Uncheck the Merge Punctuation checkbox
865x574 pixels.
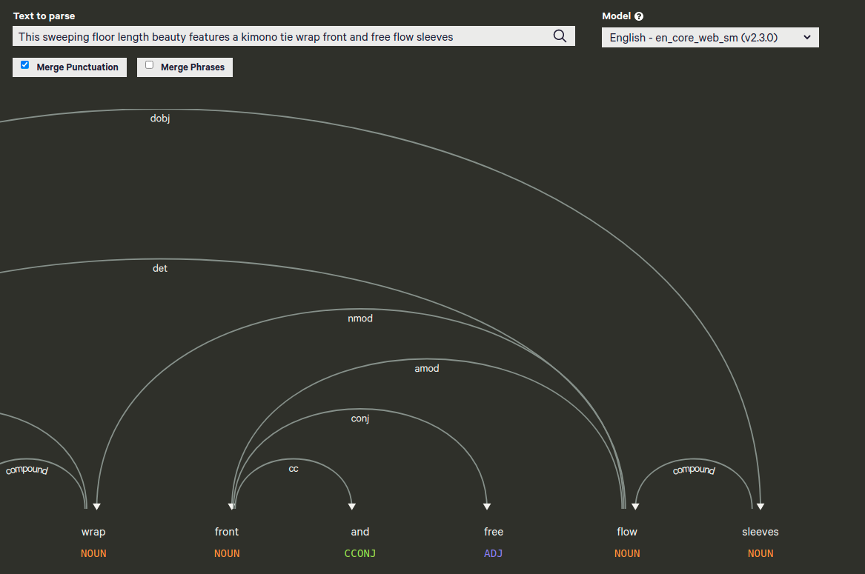[24, 65]
